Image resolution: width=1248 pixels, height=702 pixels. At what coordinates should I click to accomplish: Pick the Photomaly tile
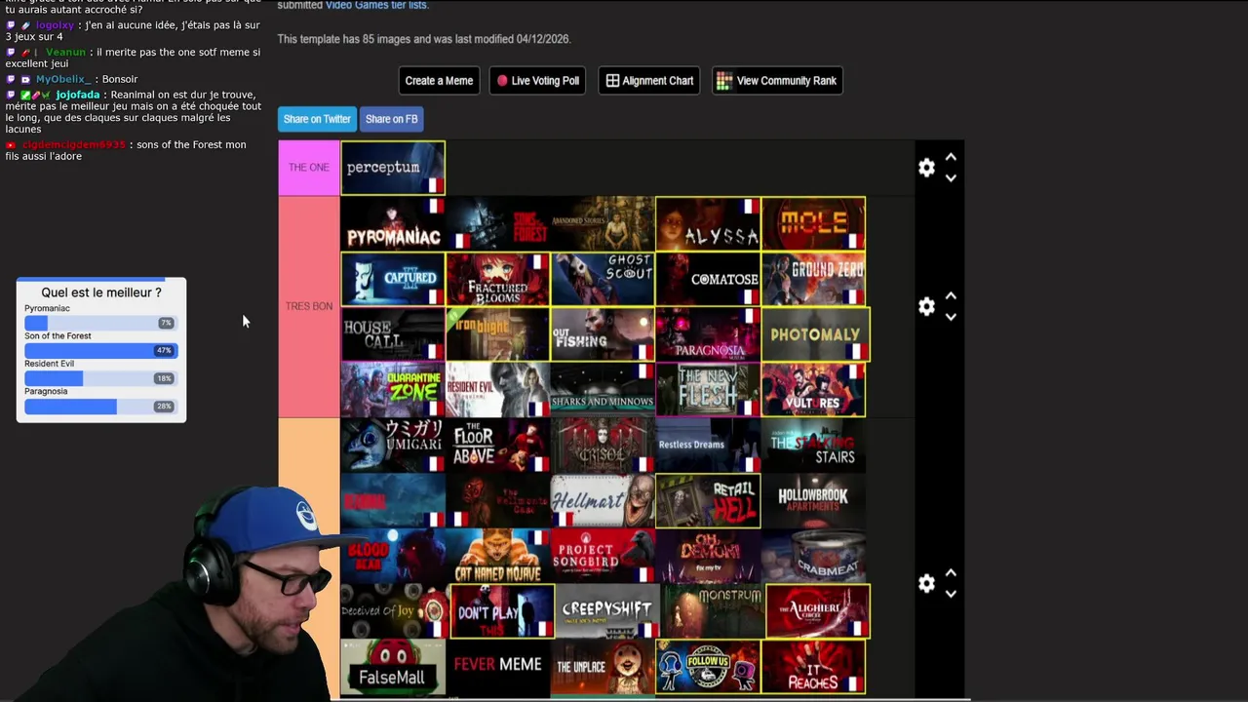point(815,334)
